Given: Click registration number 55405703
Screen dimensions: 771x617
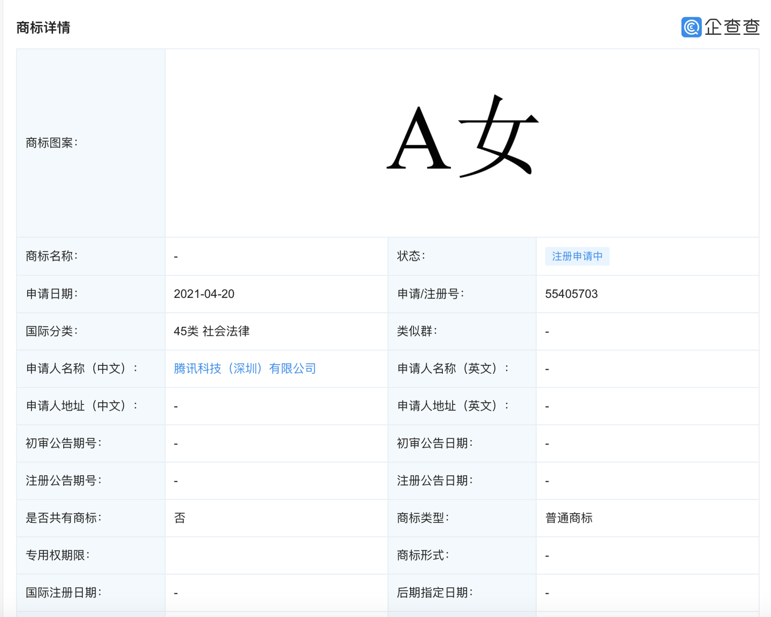Looking at the screenshot, I should point(571,294).
